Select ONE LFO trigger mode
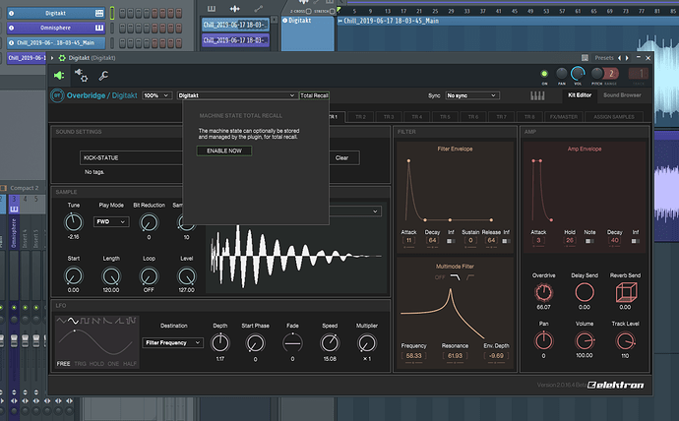 point(113,364)
